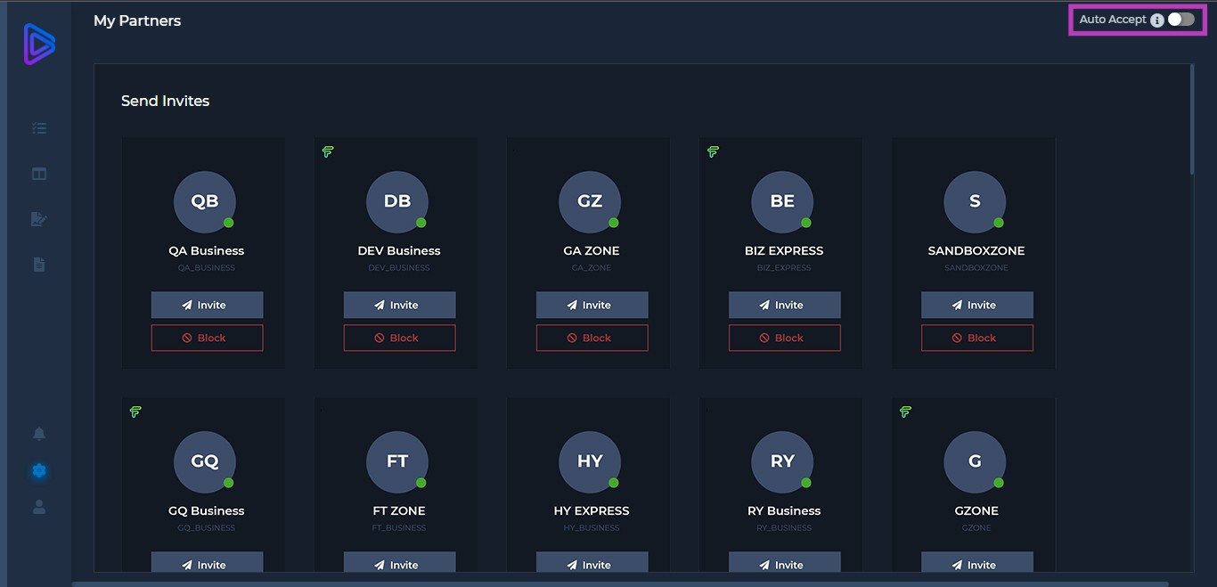The height and width of the screenshot is (587, 1217).
Task: Click the S avatar circle
Action: click(975, 201)
